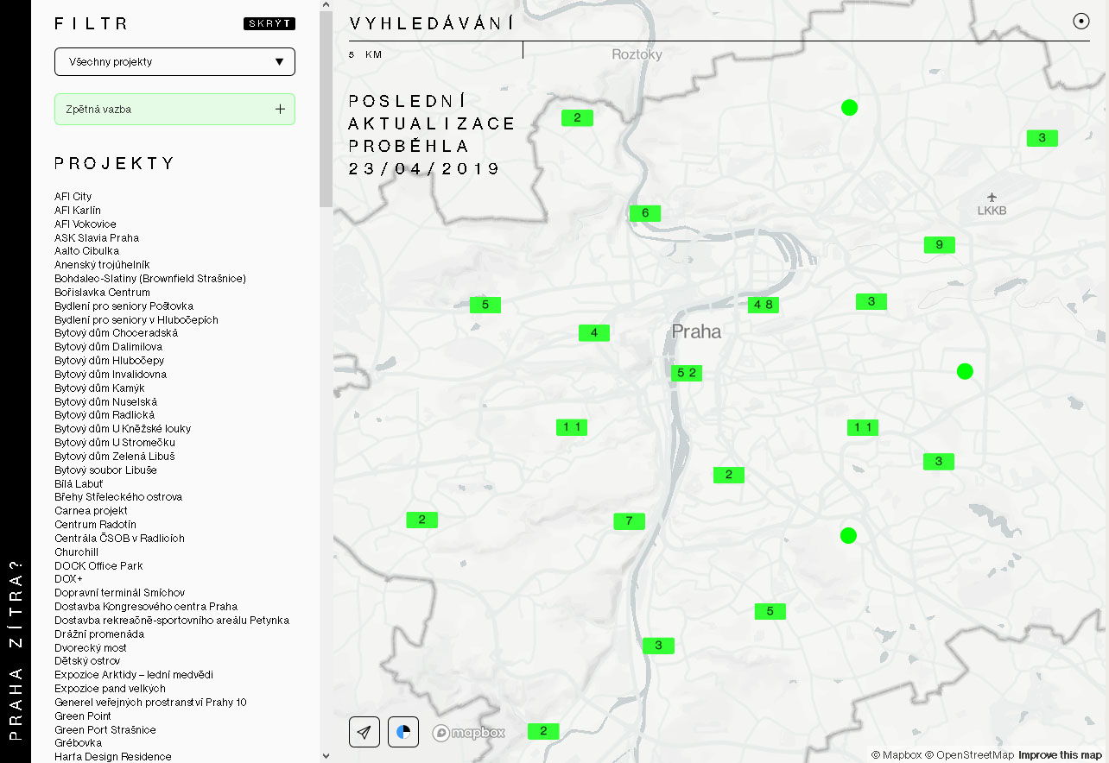Image resolution: width=1109 pixels, height=763 pixels.
Task: Click the Improve this map link
Action: click(1060, 755)
